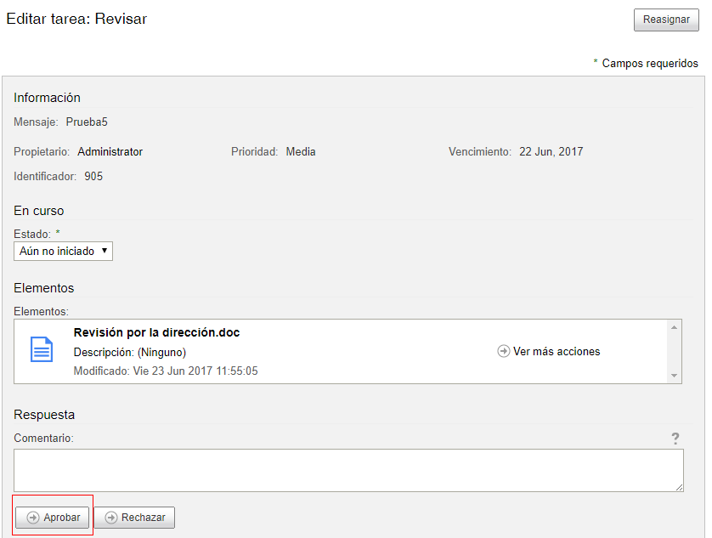Click the comment help question mark icon
This screenshot has width=712, height=538.
pyautogui.click(x=675, y=439)
